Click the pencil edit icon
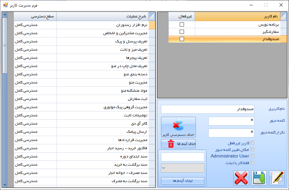The height and width of the screenshot is (190, 289). tap(277, 178)
